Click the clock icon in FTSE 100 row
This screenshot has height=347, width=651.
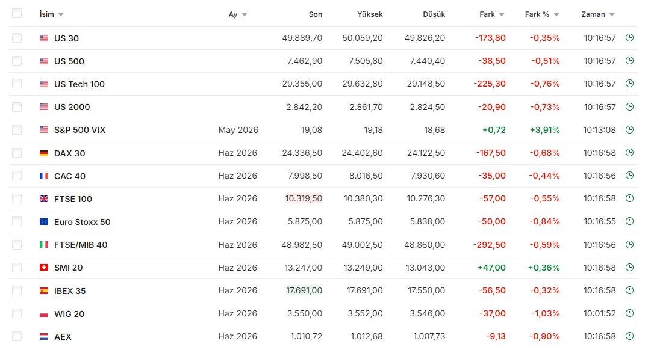(x=629, y=198)
